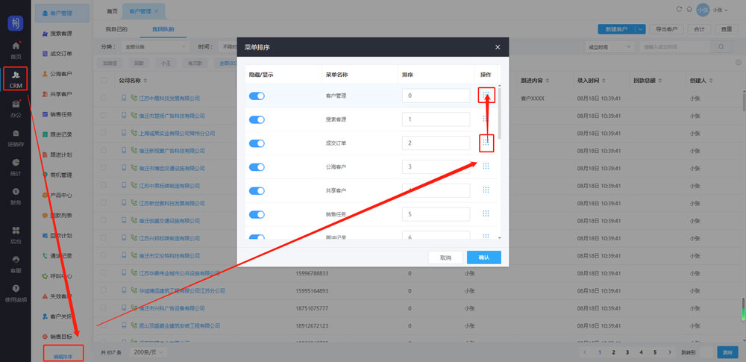Toggle visibility switch for 客户管理
Image resolution: width=746 pixels, height=362 pixels.
257,96
